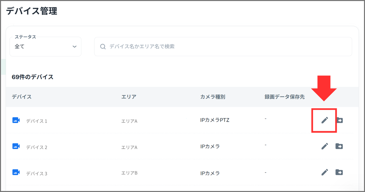The width and height of the screenshot is (365, 192).
Task: Select the デバイス3 name text
Action: tap(37, 174)
